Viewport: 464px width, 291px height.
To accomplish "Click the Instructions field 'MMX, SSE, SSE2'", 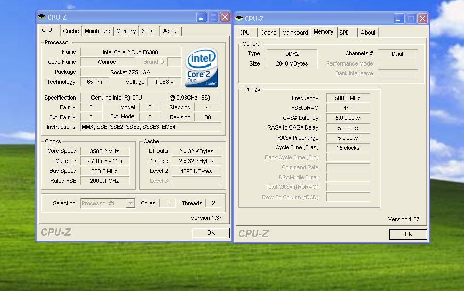I will click(x=150, y=127).
